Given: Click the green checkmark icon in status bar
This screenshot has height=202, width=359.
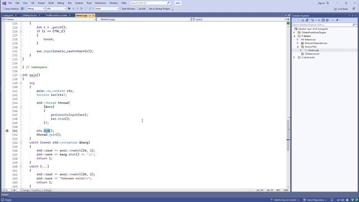Looking at the screenshot, I should tap(357, 200).
